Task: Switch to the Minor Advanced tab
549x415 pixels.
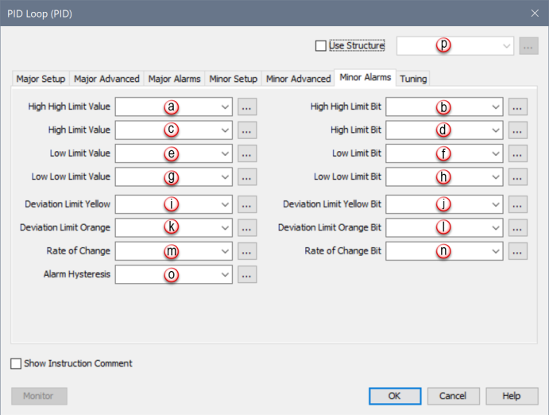Action: (x=298, y=79)
